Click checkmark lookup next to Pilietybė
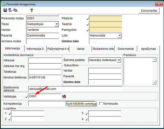Viewport: 164px width, 129px height. coord(88,19)
